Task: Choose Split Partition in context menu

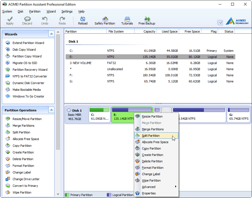Action: (156, 136)
